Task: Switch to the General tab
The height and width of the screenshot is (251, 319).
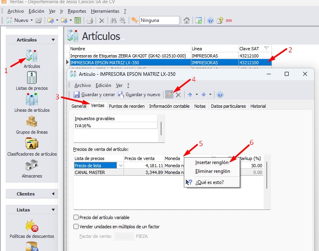Action: 79,106
